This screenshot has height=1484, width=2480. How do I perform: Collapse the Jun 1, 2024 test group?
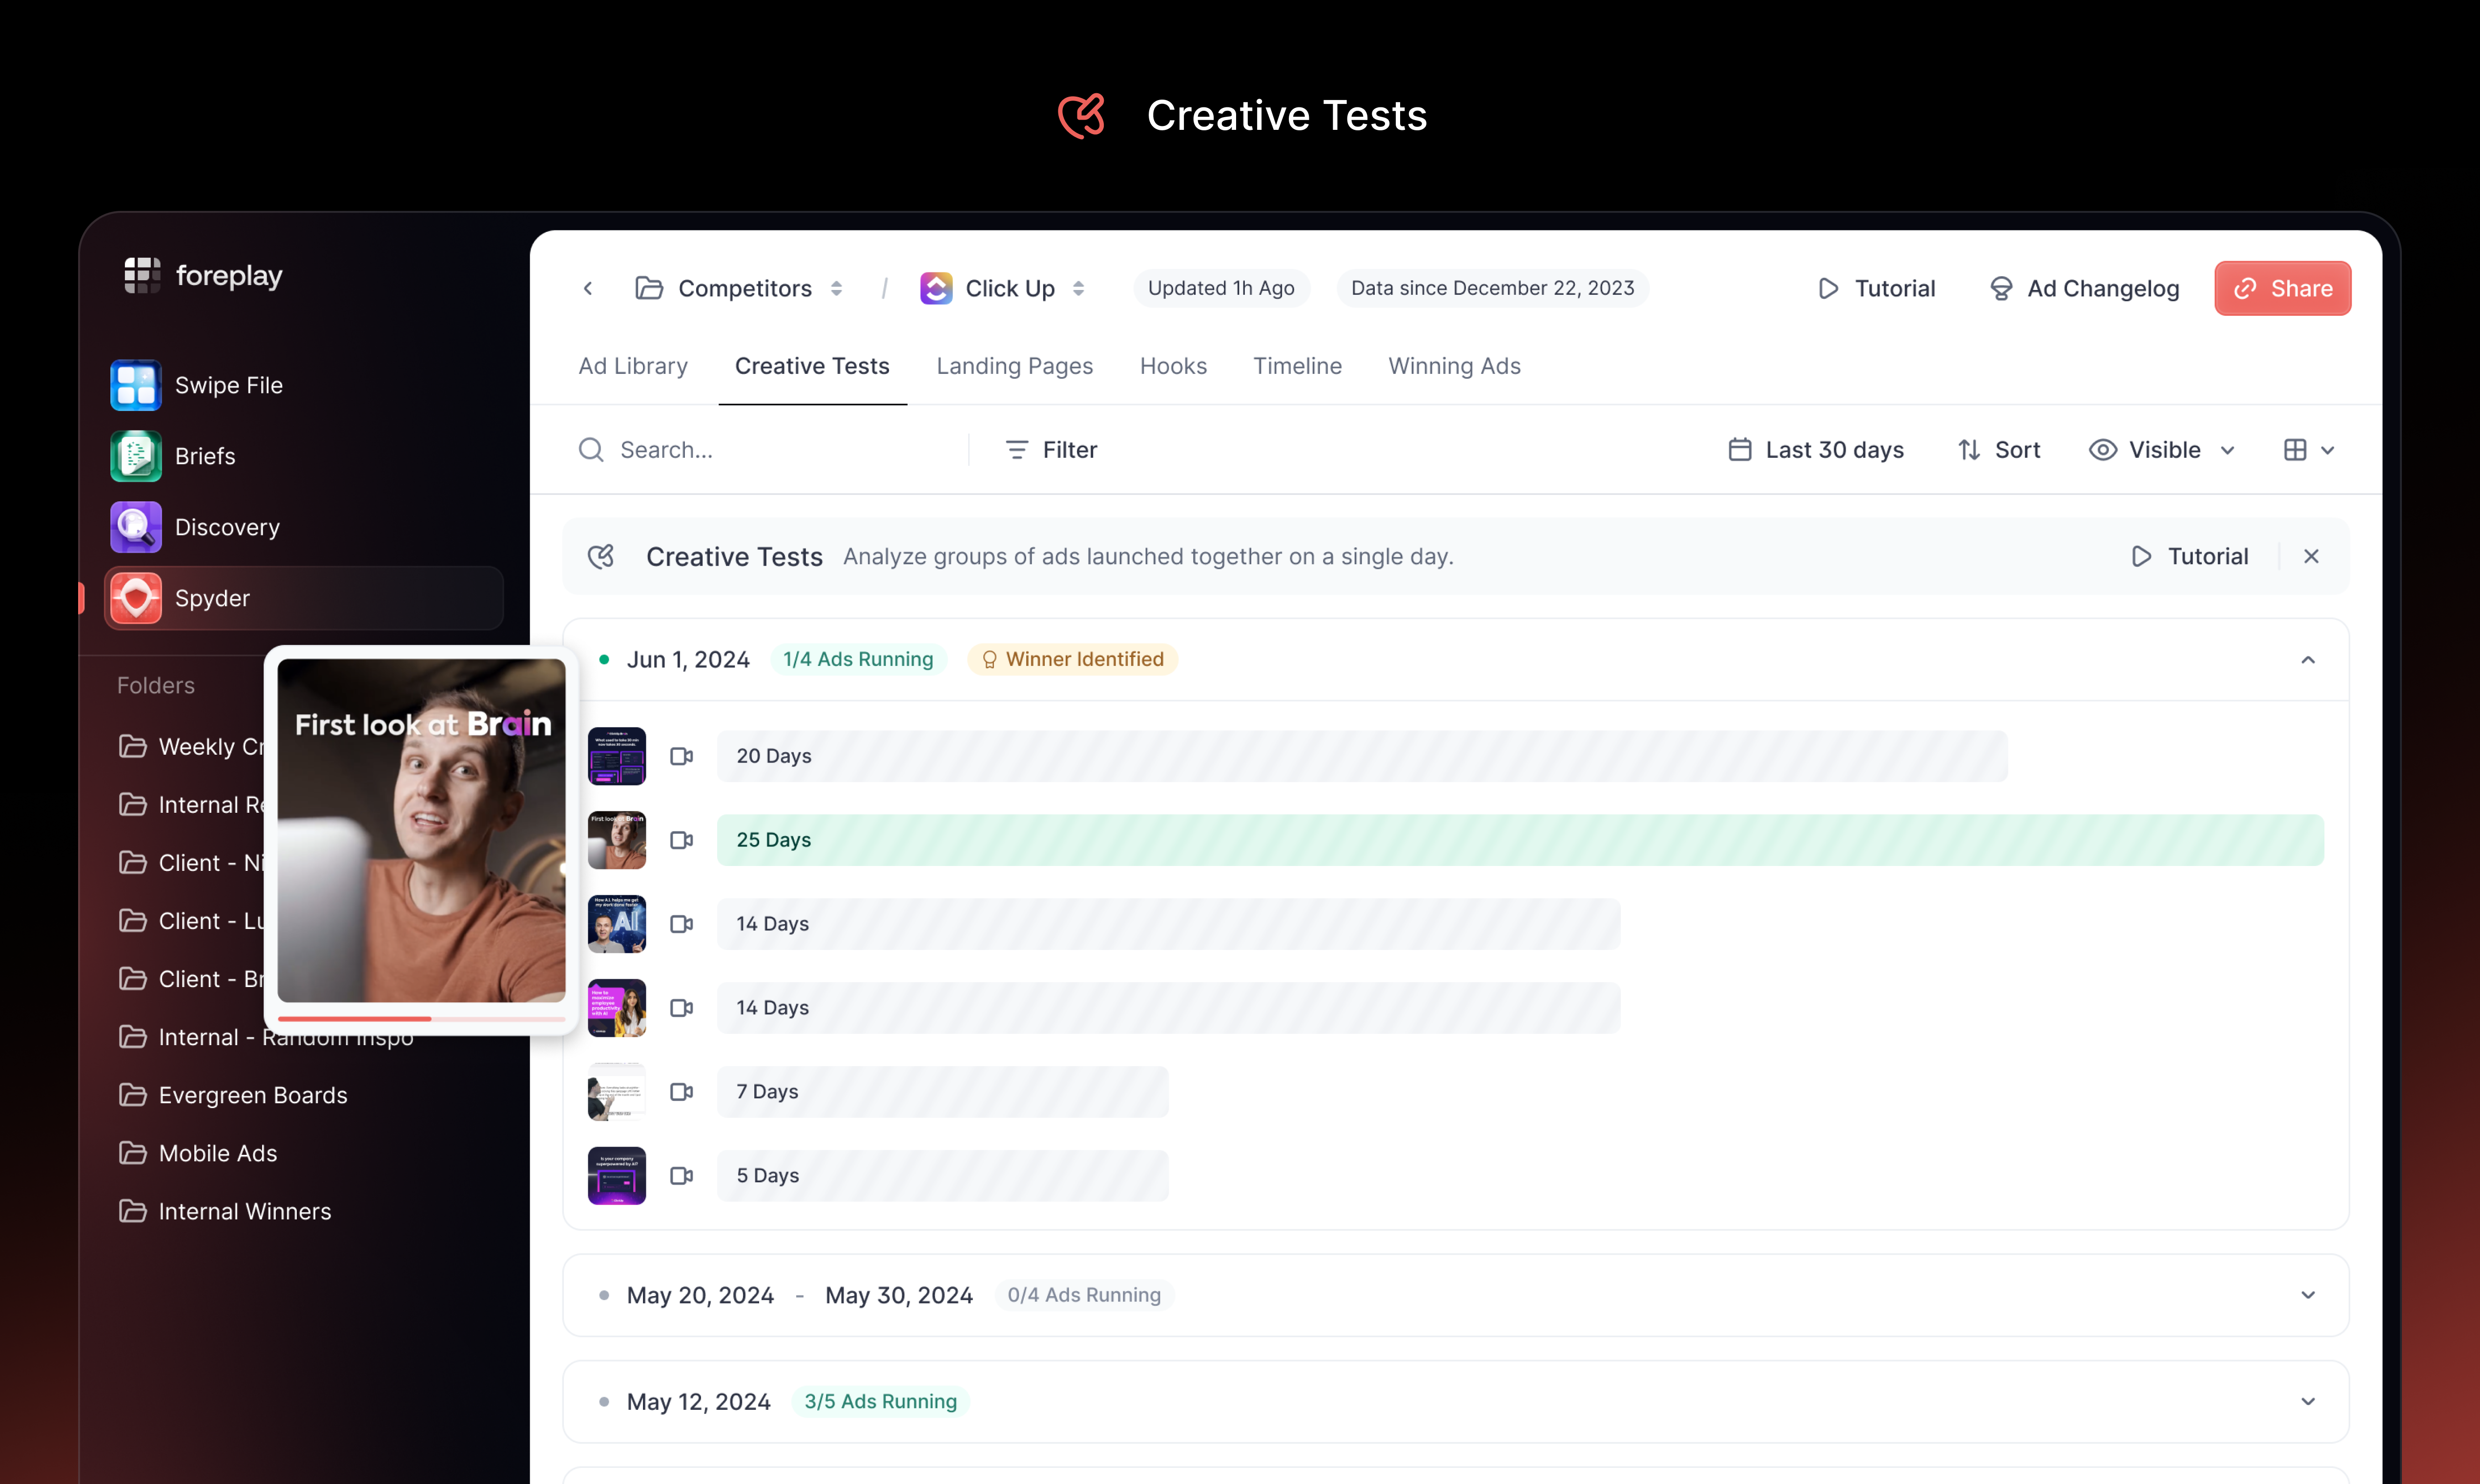(x=2308, y=659)
